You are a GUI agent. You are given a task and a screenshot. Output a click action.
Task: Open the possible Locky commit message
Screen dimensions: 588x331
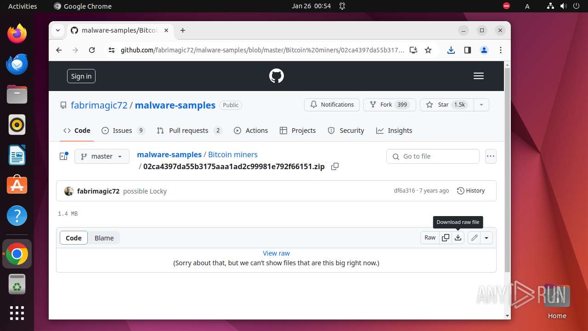tap(145, 191)
